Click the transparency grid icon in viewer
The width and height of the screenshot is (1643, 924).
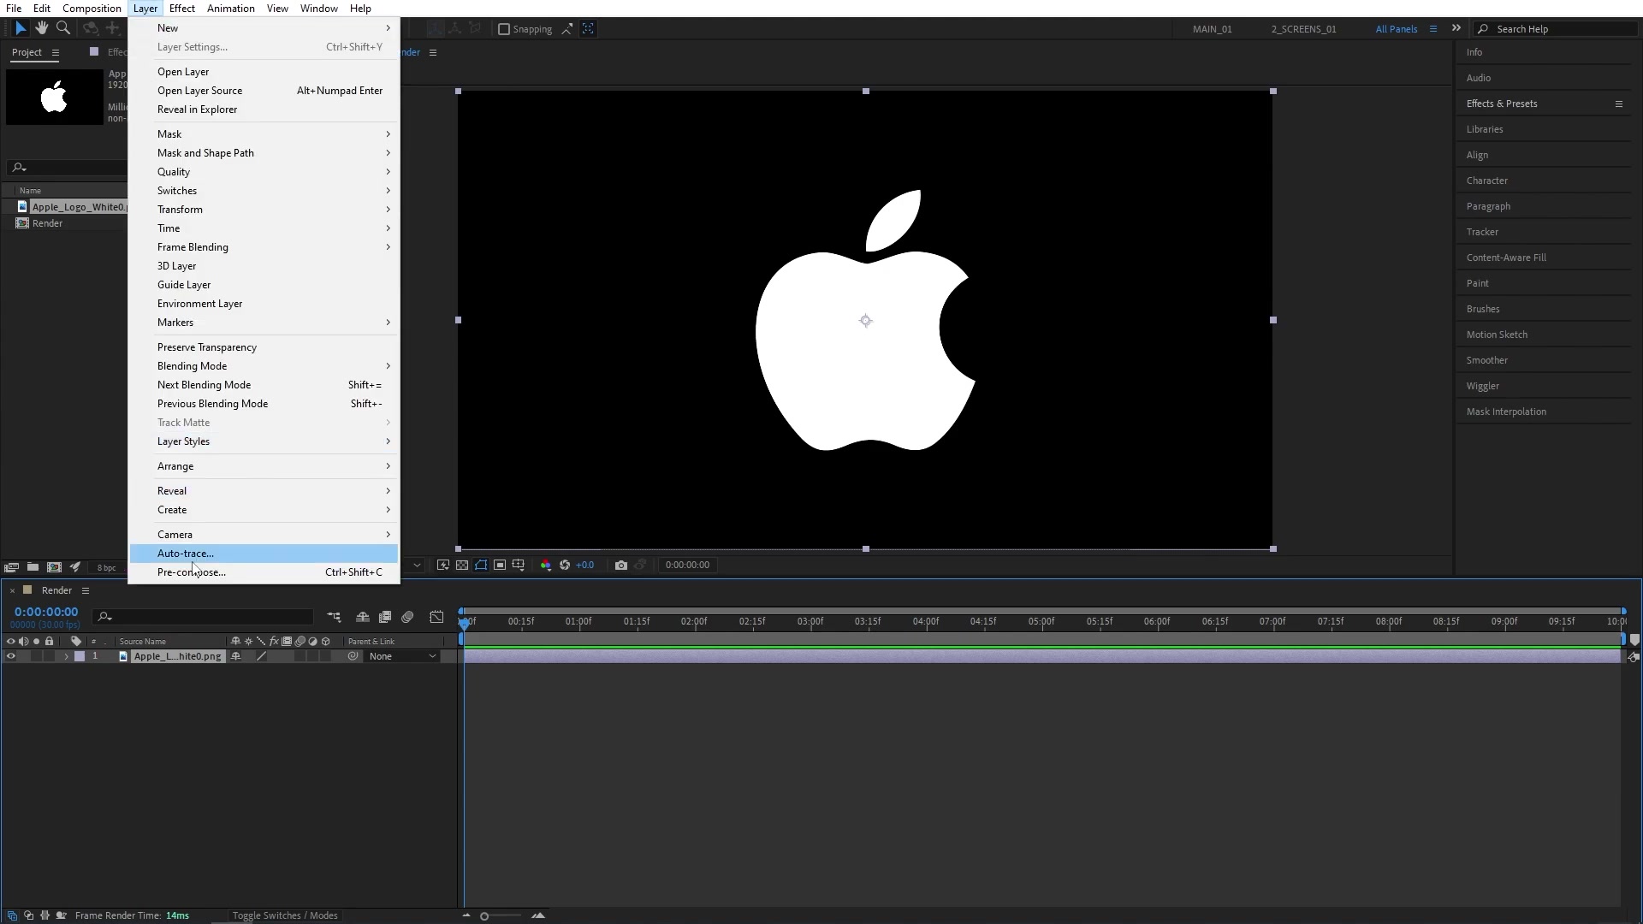click(x=462, y=565)
